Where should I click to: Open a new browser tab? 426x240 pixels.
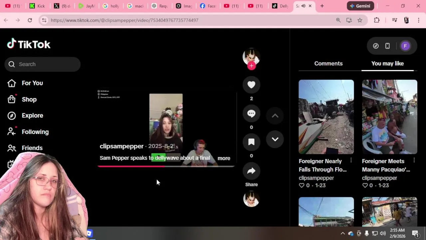(322, 6)
